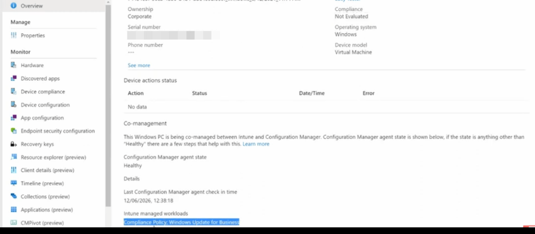Viewport: 535px width, 234px height.
Task: Open the Device configuration icon
Action: coord(14,105)
